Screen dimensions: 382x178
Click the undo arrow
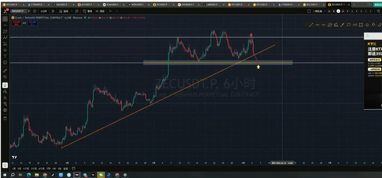[x=110, y=11]
